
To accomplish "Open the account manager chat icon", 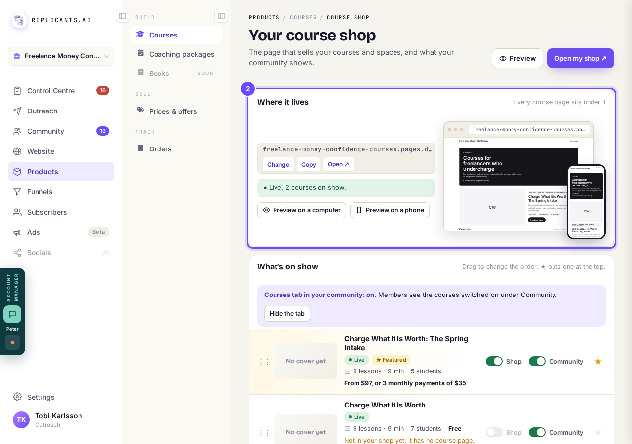I will 12,314.
